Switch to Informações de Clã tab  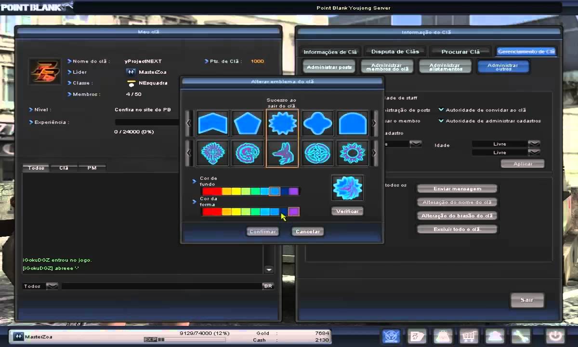pos(330,52)
